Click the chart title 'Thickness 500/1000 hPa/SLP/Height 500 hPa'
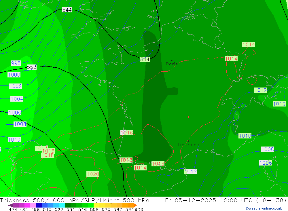This screenshot has width=288, height=211. [x=75, y=200]
